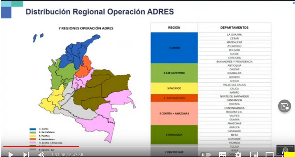Click the slide title 'Distribución Regional Operación ADRES'
This screenshot has height=157, width=295.
coord(100,12)
